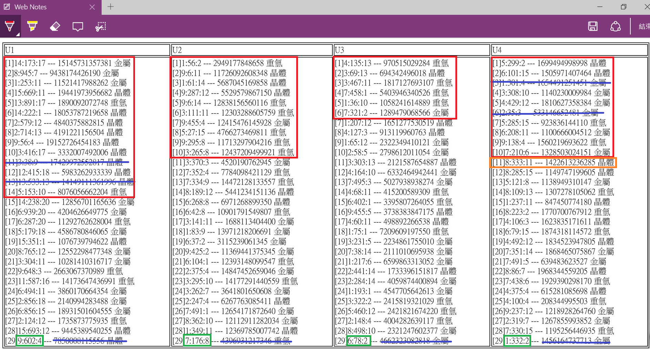Restore down the browser window
This screenshot has height=349, width=650.
coord(623,7)
